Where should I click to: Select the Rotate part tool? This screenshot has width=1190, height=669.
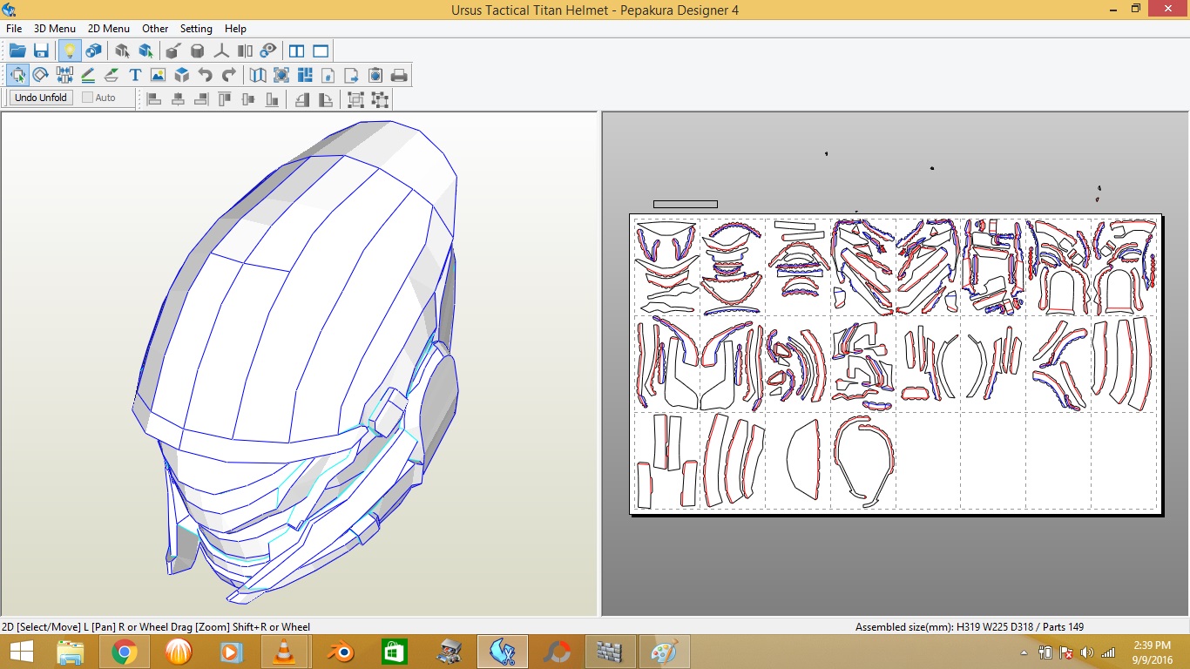pyautogui.click(x=40, y=76)
